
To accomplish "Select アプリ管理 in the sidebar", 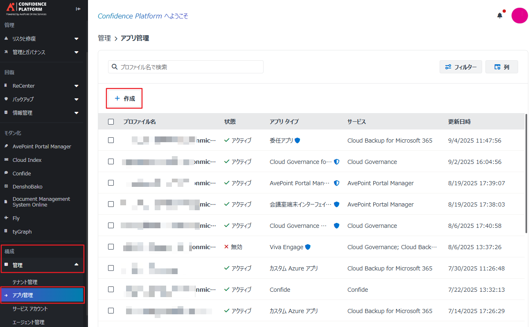I will pyautogui.click(x=42, y=295).
